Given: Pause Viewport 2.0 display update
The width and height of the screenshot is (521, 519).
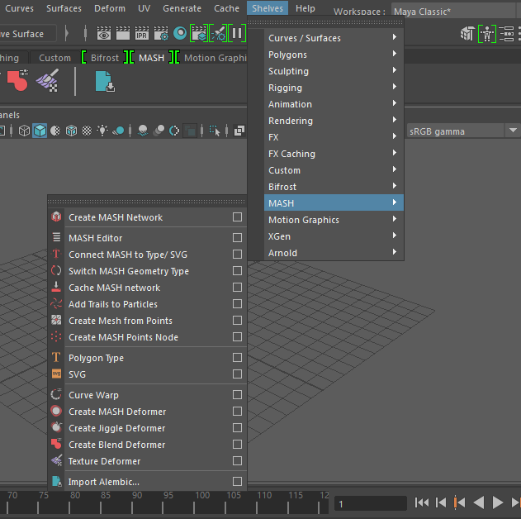Looking at the screenshot, I should click(x=237, y=34).
